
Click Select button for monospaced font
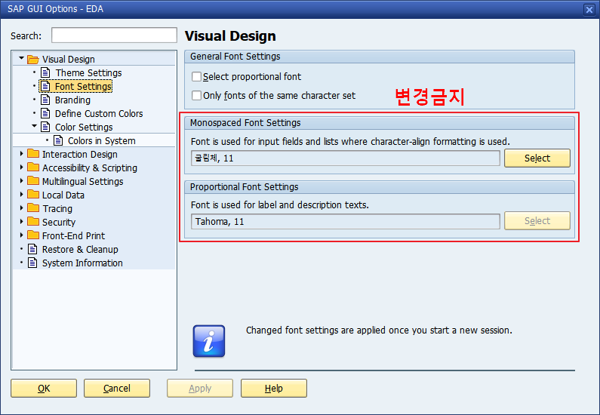pyautogui.click(x=537, y=158)
